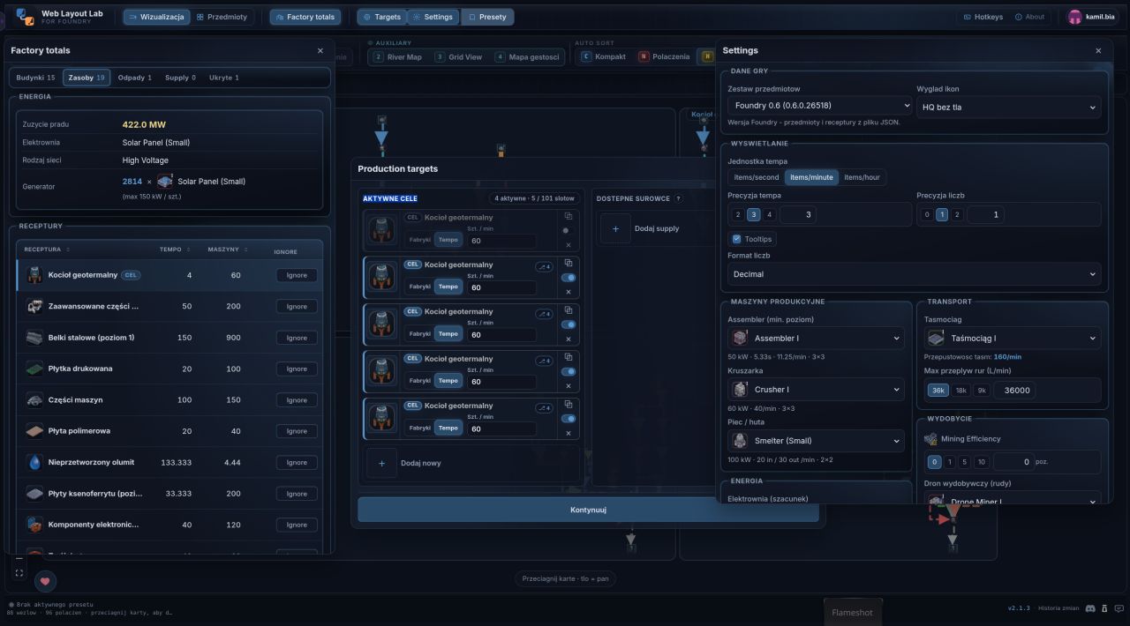Click Ignore for Płytka drukowana recipe
This screenshot has height=626, width=1130.
[x=297, y=369]
